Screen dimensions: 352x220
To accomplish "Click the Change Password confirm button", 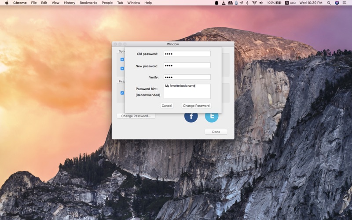I will pyautogui.click(x=196, y=106).
